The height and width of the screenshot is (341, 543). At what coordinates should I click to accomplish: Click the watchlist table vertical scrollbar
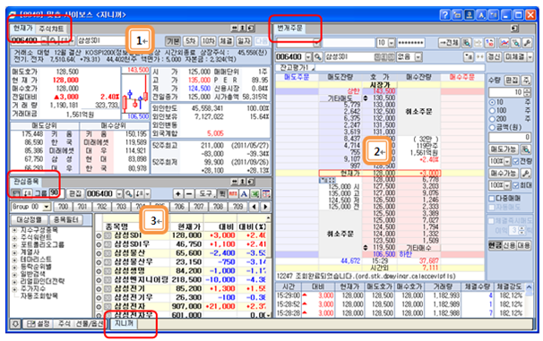point(269,267)
